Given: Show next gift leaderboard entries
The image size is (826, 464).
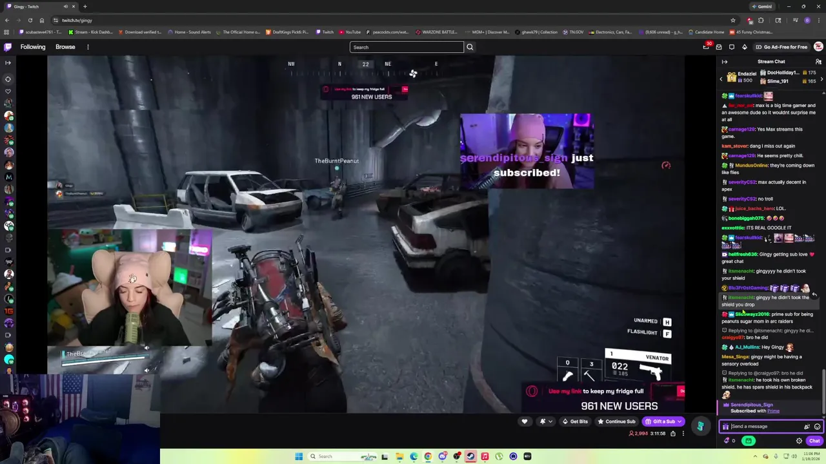Looking at the screenshot, I should click(821, 79).
